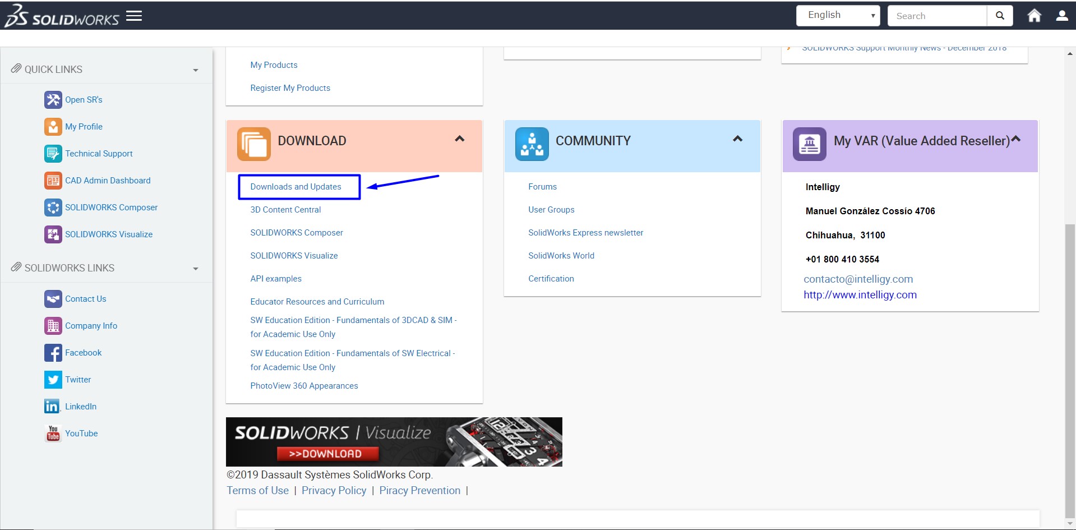Open PhotoView 360 Appearances link
The width and height of the screenshot is (1076, 530).
[x=304, y=386]
